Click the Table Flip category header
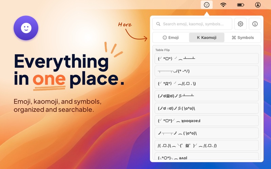Viewport: 271px width, 169px height. point(163,50)
